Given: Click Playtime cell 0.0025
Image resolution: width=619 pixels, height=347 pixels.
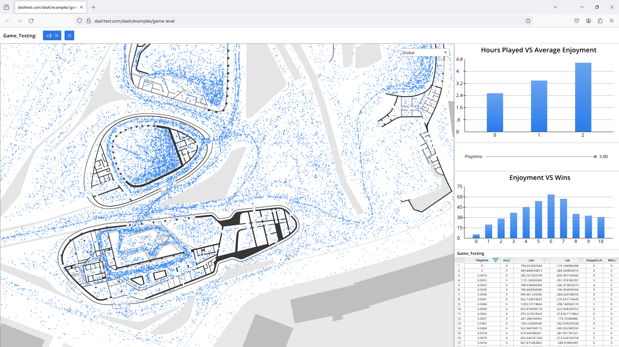Looking at the screenshot, I should (x=482, y=285).
